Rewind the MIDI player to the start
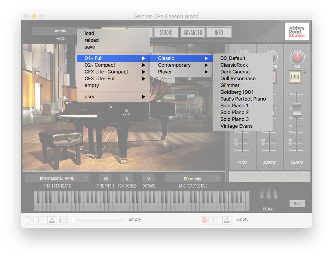This screenshot has height=258, width=333. 63,220
